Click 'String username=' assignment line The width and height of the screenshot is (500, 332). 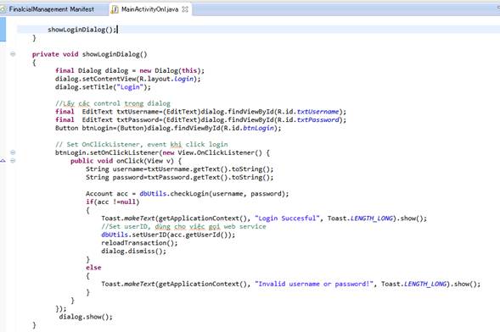point(179,169)
